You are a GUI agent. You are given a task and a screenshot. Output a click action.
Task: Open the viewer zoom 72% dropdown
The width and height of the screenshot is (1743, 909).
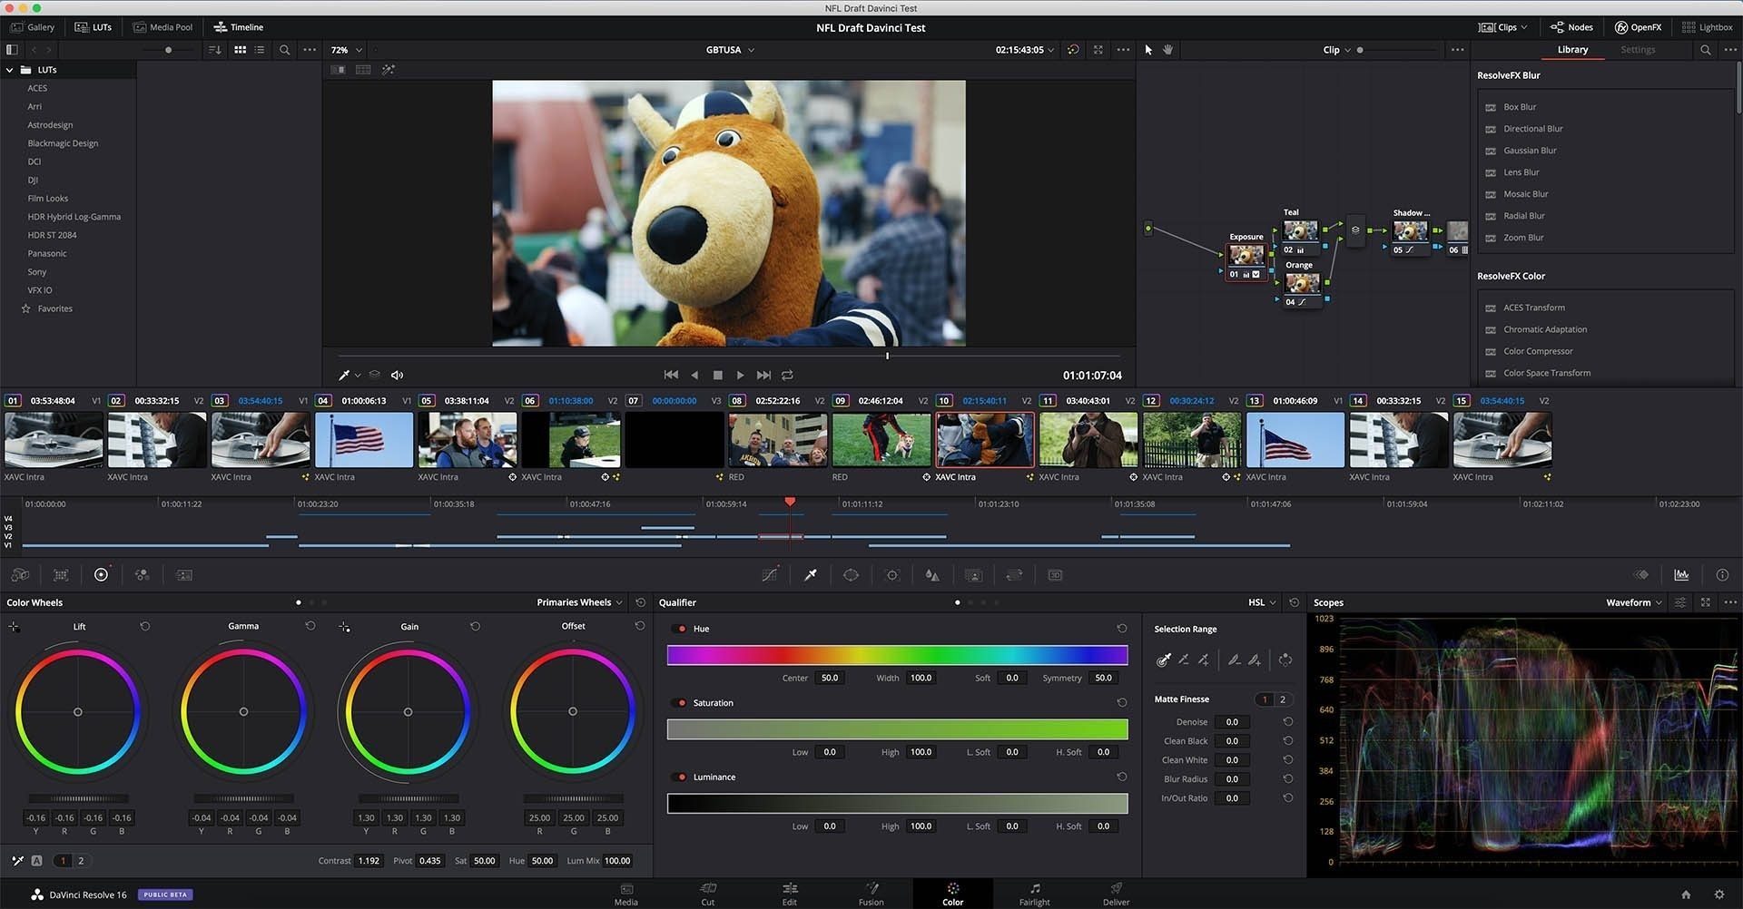[347, 50]
